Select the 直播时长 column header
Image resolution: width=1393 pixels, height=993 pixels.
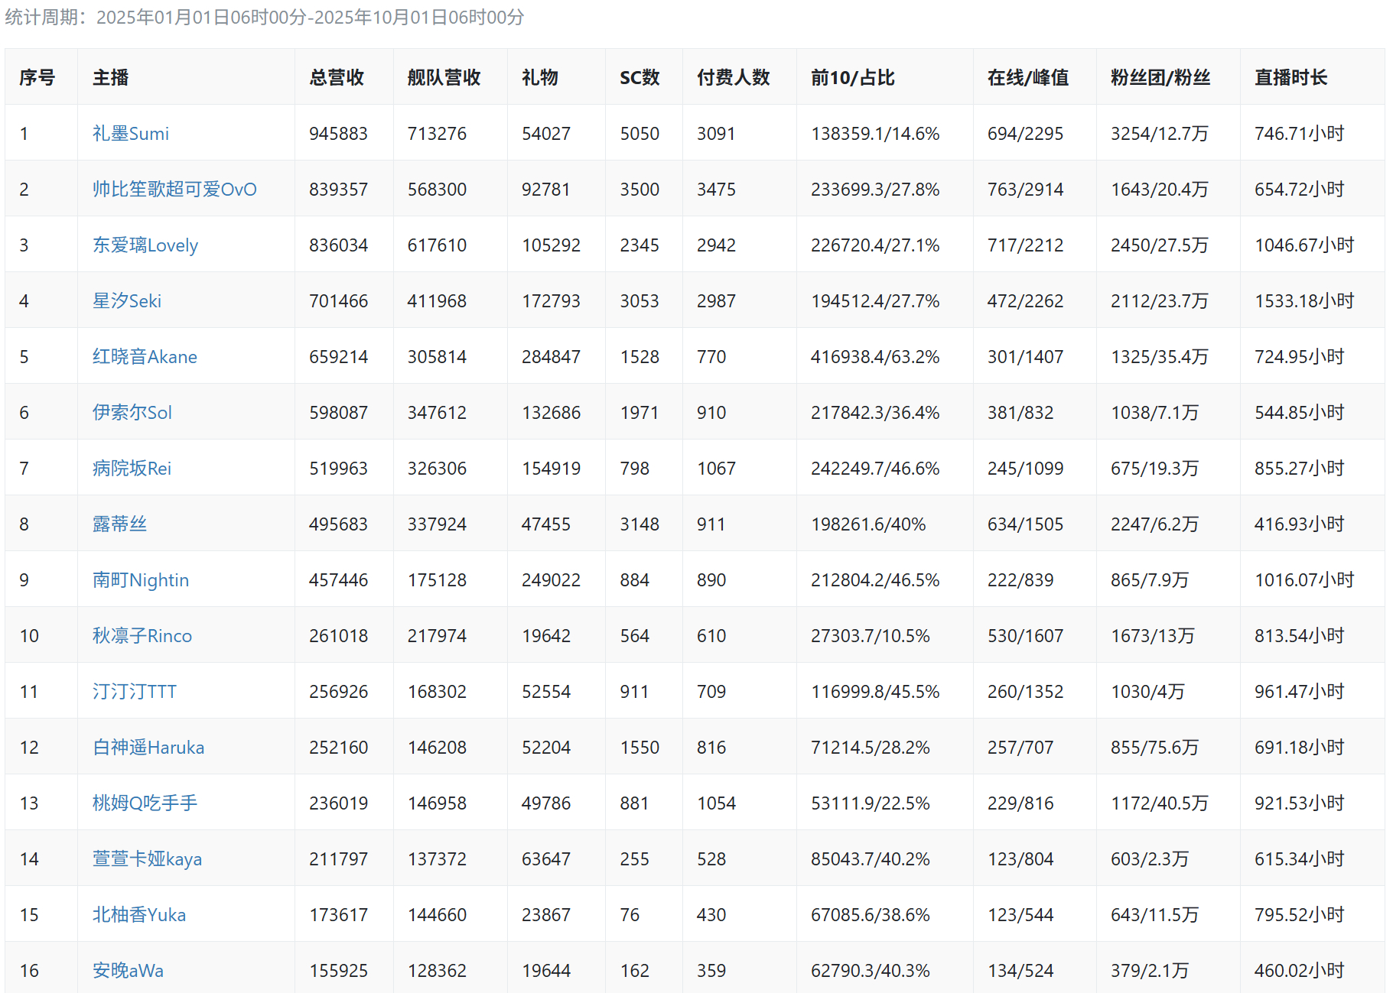(x=1290, y=77)
